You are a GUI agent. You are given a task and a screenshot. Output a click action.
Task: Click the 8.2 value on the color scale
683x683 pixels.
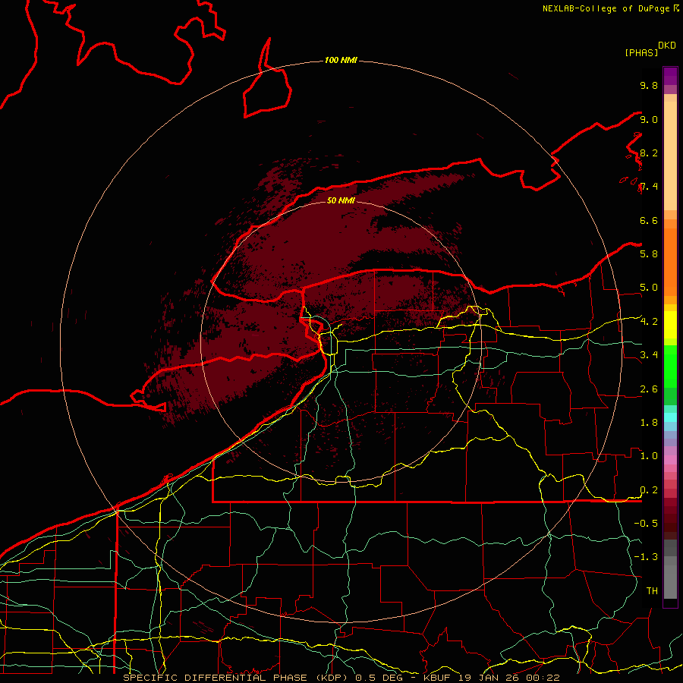pyautogui.click(x=649, y=153)
